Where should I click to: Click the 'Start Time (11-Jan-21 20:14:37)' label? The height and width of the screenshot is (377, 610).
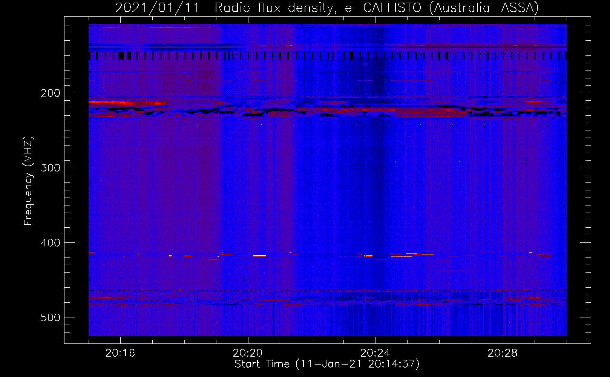pos(327,364)
